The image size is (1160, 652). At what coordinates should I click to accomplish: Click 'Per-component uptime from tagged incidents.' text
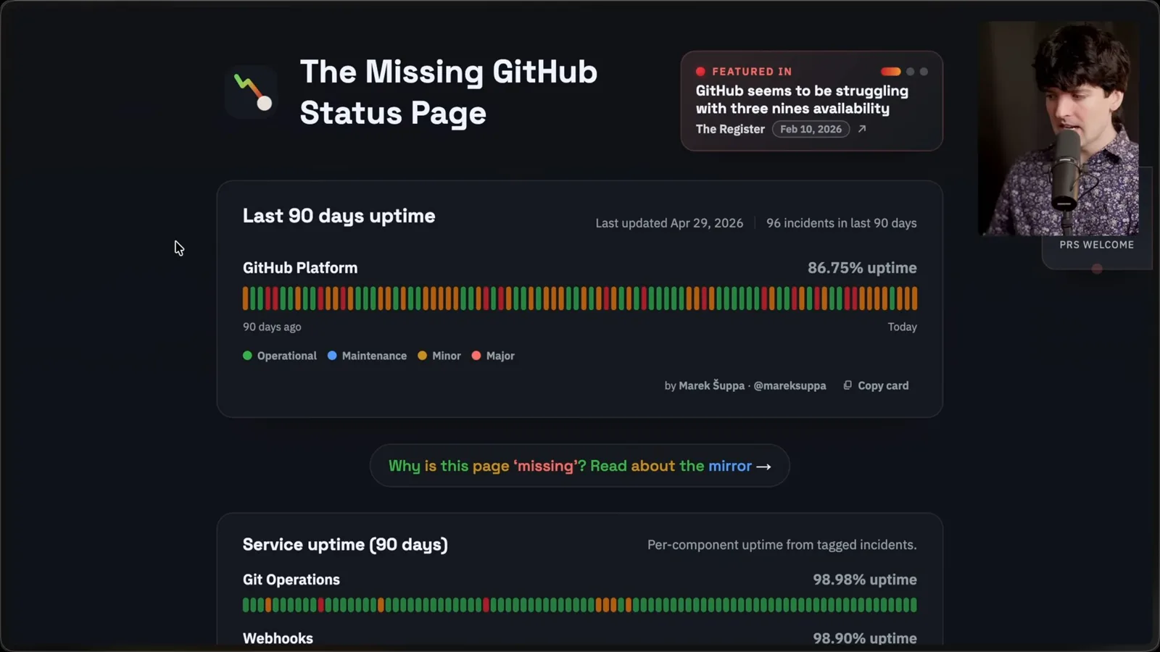pyautogui.click(x=782, y=545)
